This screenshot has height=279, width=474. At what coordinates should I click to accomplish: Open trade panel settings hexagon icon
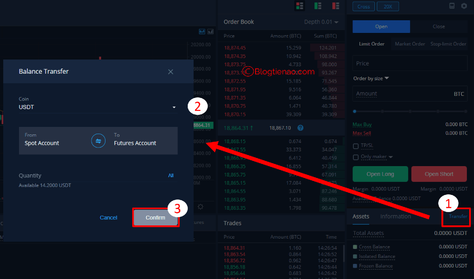click(x=464, y=6)
